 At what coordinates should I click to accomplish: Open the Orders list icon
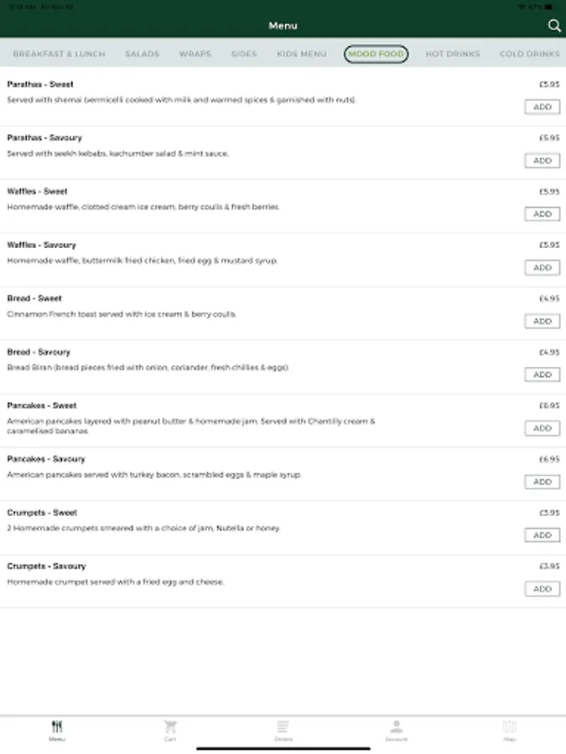[x=283, y=728]
